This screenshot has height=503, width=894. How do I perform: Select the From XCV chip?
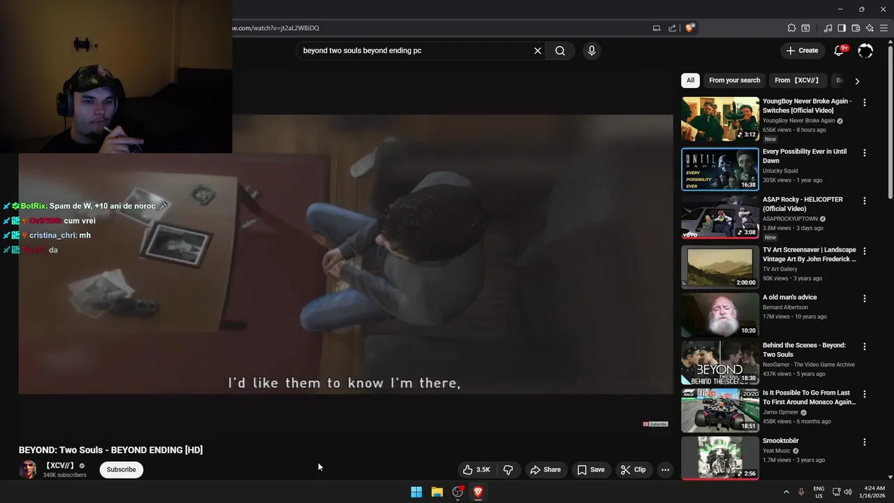[797, 80]
